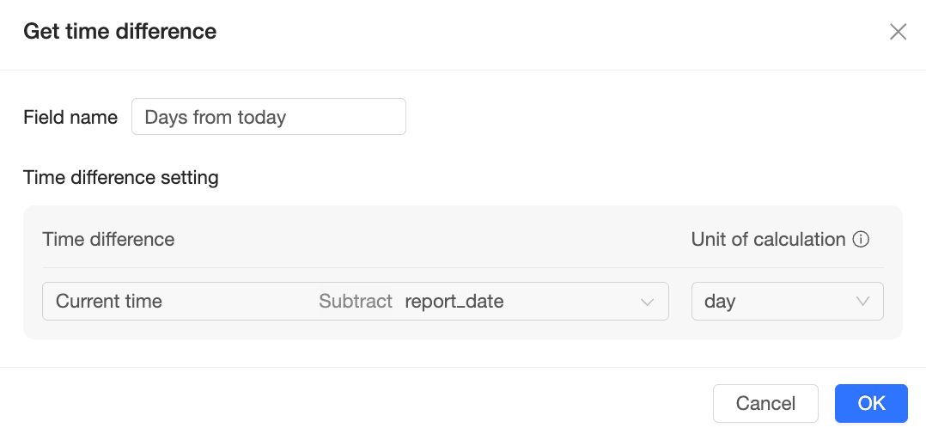Click the "Unit of calculation" header text
This screenshot has width=926, height=440.
click(768, 240)
